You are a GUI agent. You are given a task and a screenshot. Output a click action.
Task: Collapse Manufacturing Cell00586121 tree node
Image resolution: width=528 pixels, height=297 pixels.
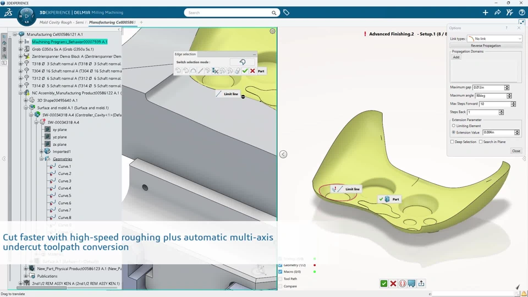click(x=15, y=34)
